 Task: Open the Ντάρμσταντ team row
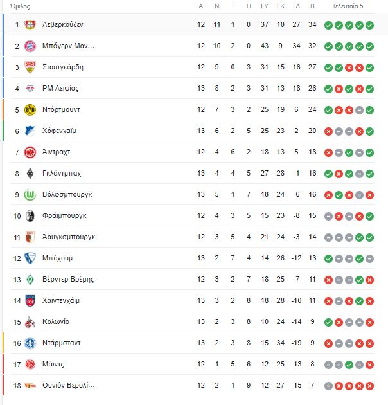[x=193, y=343]
